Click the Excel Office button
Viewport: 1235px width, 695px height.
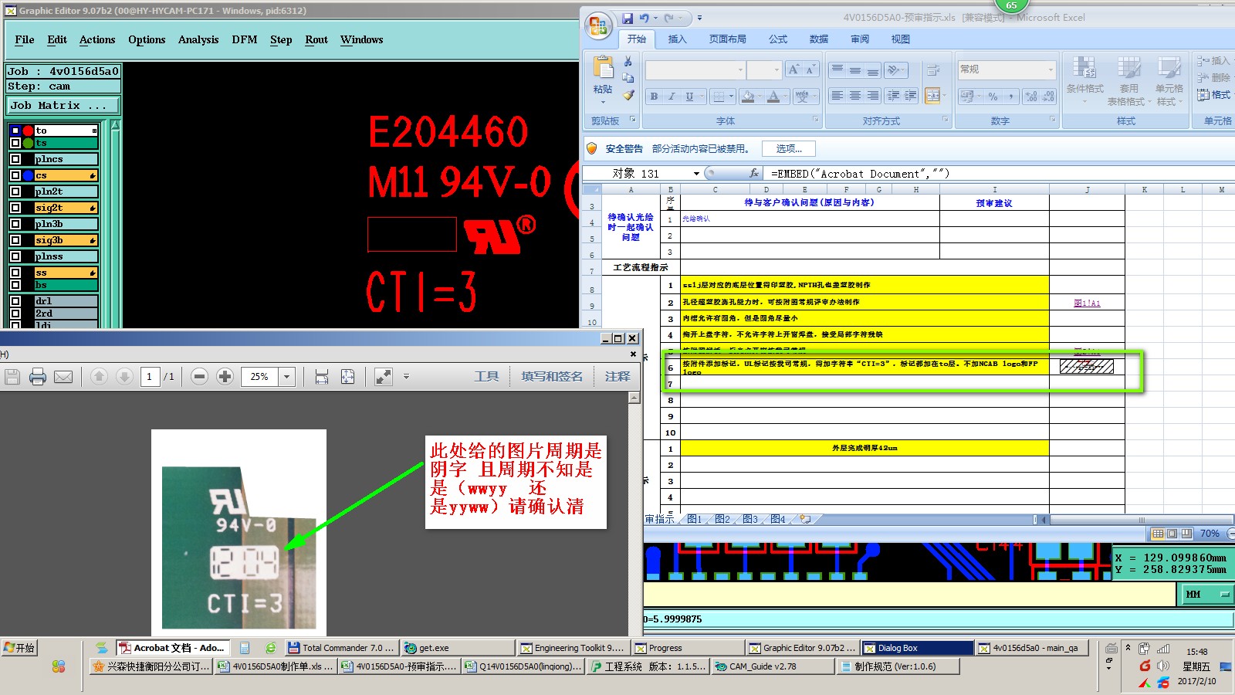coord(598,26)
